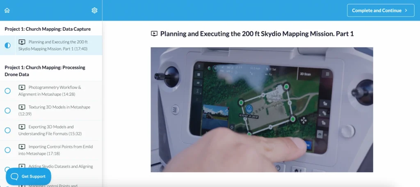Open Importing Control Points from Emlid lesson
Image resolution: width=420 pixels, height=187 pixels.
(51, 150)
